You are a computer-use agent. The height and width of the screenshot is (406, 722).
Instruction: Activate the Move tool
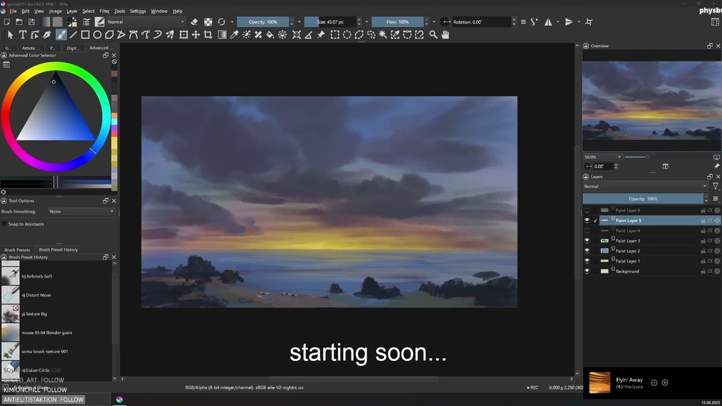coord(196,34)
